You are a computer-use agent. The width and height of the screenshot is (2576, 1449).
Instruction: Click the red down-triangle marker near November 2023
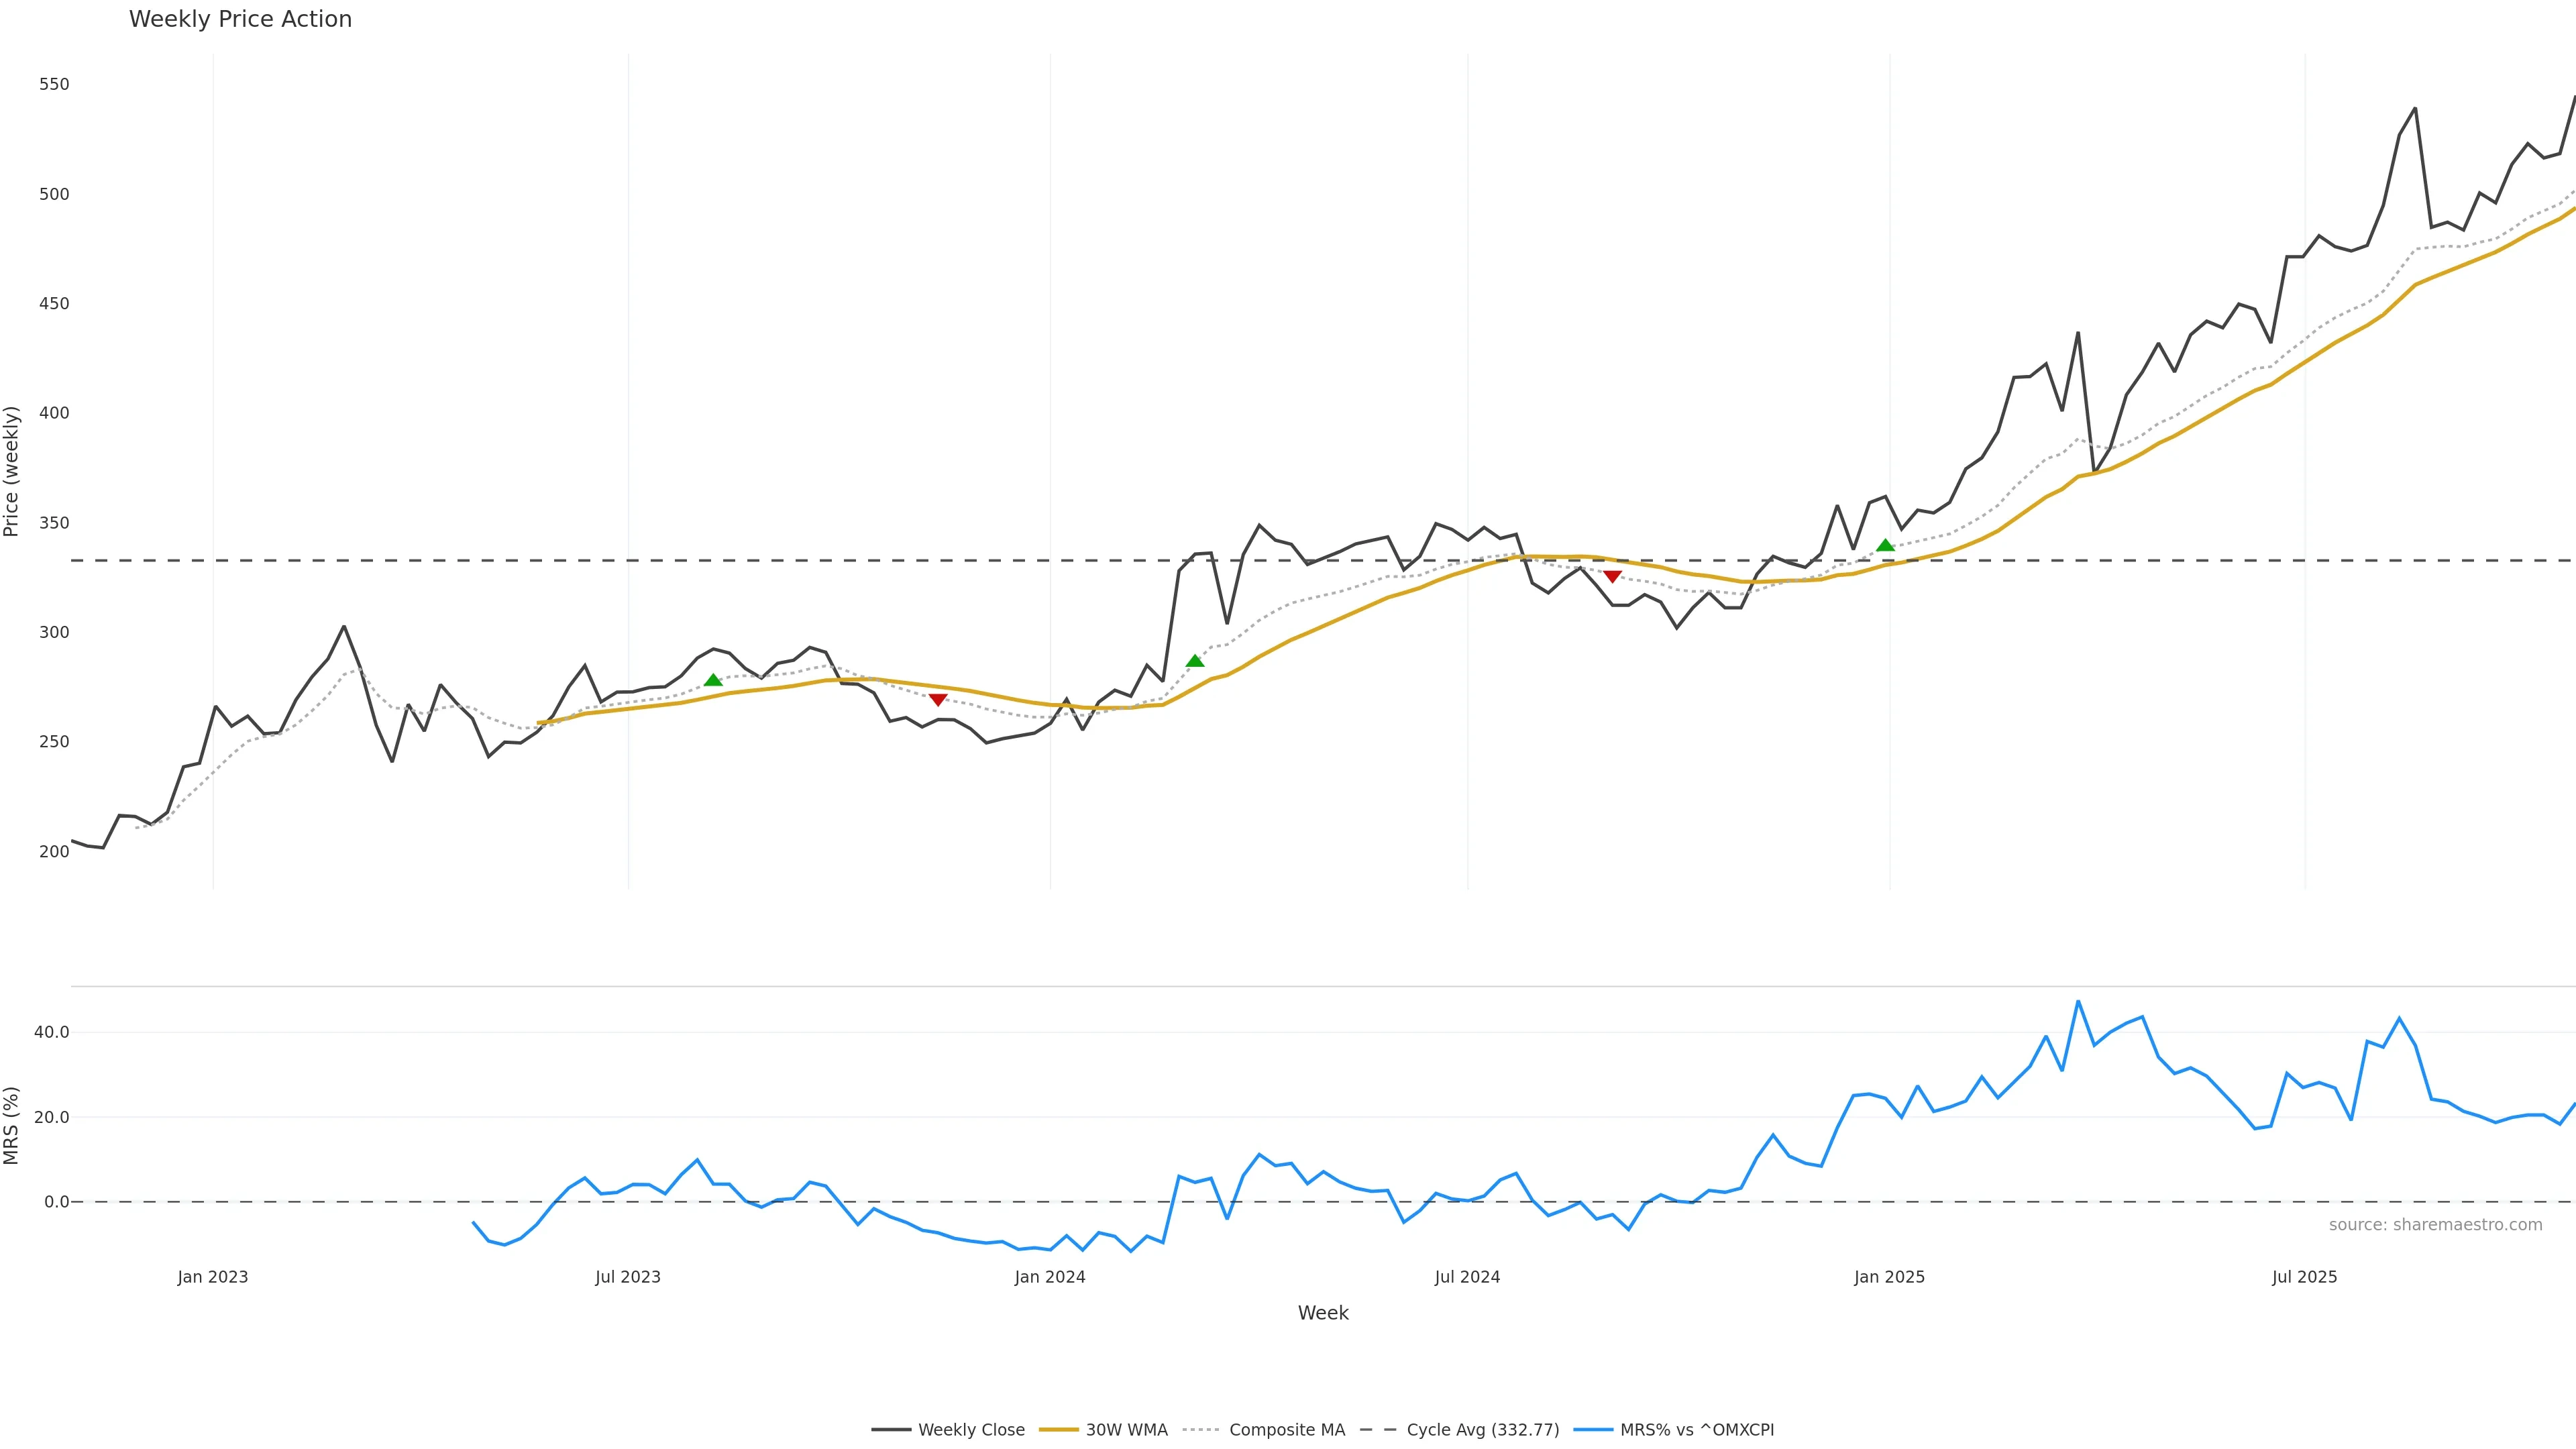pos(938,700)
